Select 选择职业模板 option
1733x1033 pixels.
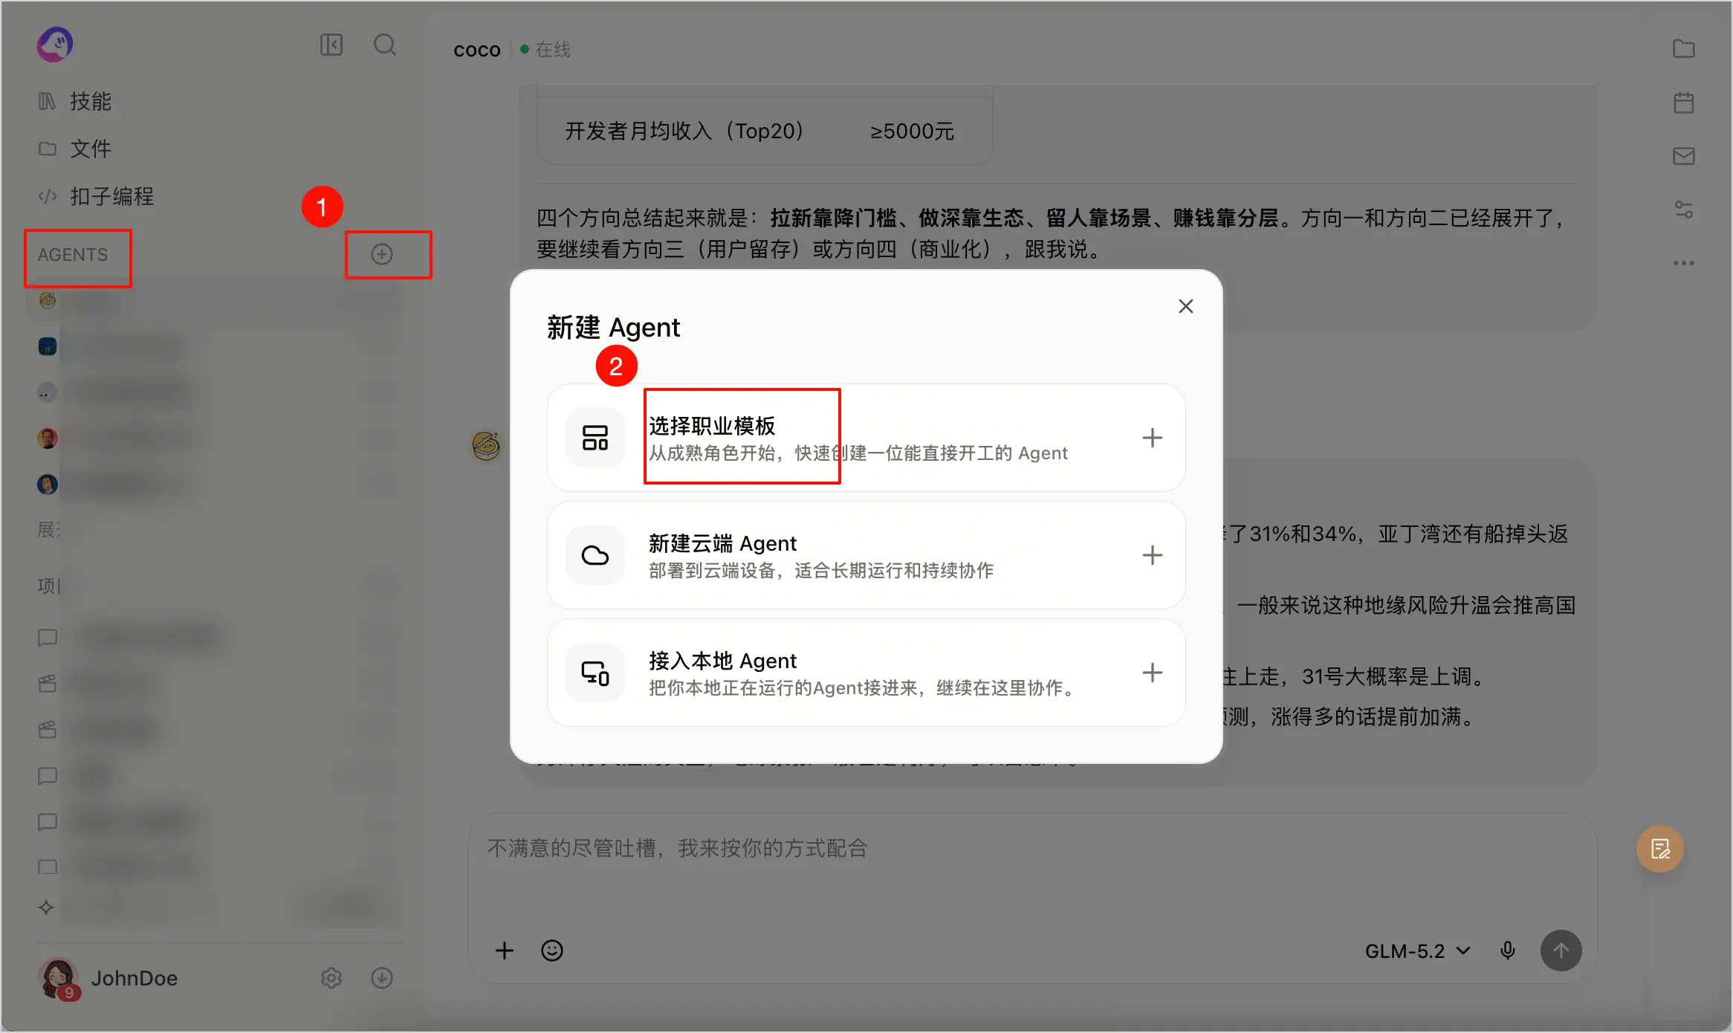pyautogui.click(x=866, y=438)
